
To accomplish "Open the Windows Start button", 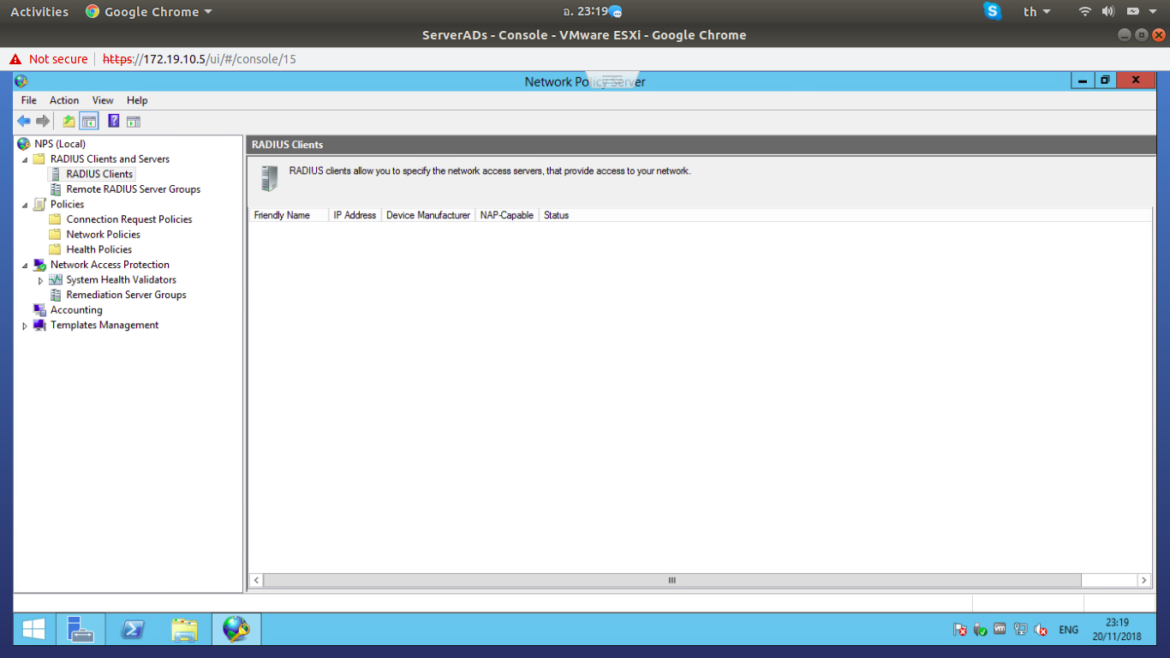I will pos(34,630).
